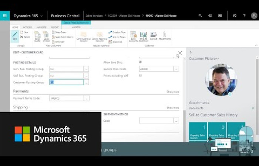259x166 pixels.
Task: Create a new Sales Quote
Action: [37, 36]
